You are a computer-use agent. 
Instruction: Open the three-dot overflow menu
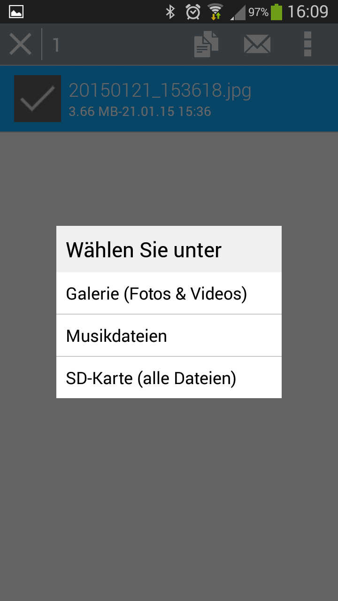pos(307,44)
